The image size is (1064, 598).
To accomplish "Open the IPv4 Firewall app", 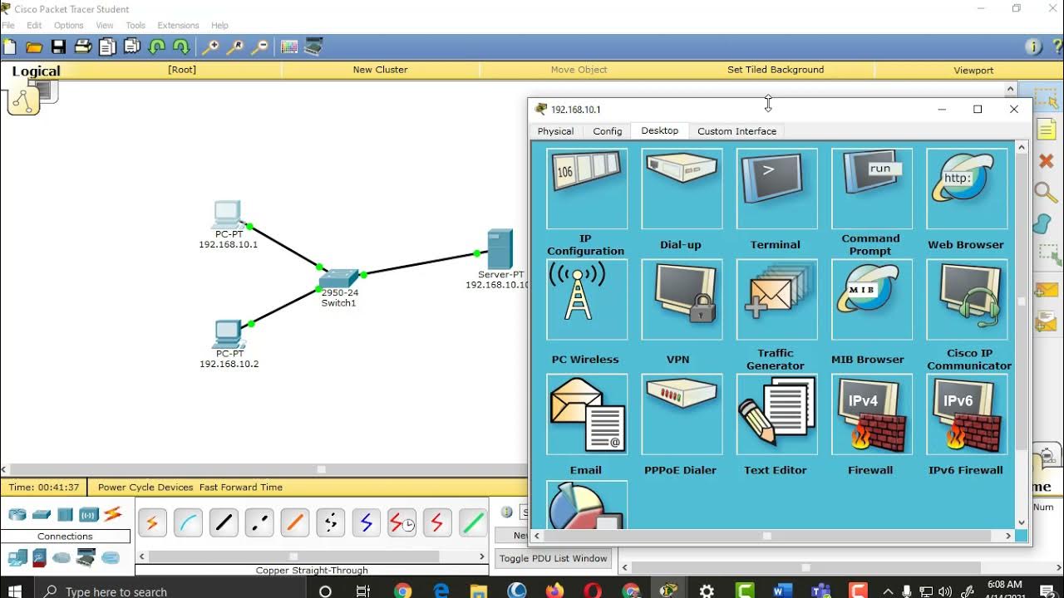I will pos(871,414).
